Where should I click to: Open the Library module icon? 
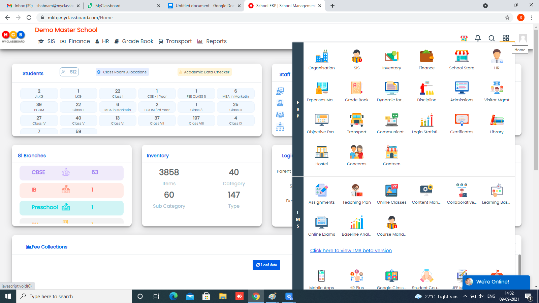click(x=497, y=120)
